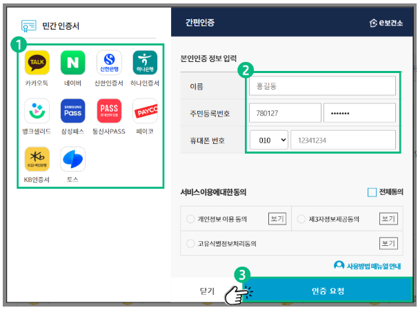Select the carrier PASS (통신사PASS) icon
418x310 pixels.
coord(109,111)
